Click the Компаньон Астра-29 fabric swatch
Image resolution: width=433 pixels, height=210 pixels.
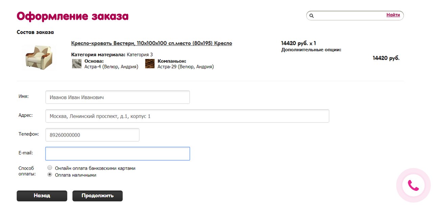point(150,64)
